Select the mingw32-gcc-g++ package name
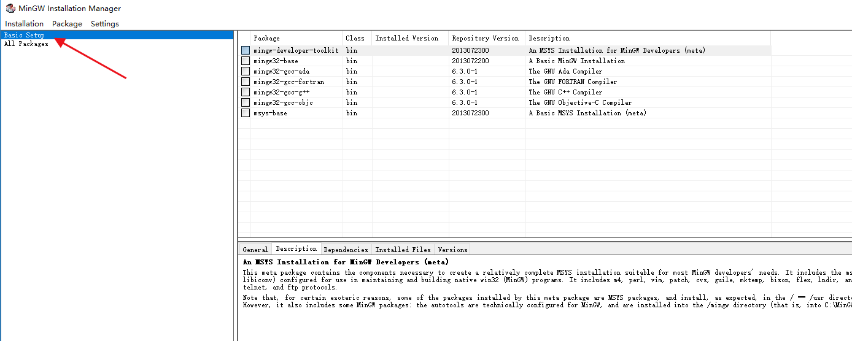 282,92
